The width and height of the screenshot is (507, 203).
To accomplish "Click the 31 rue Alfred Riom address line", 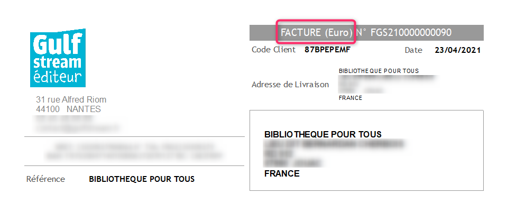I will (x=71, y=99).
